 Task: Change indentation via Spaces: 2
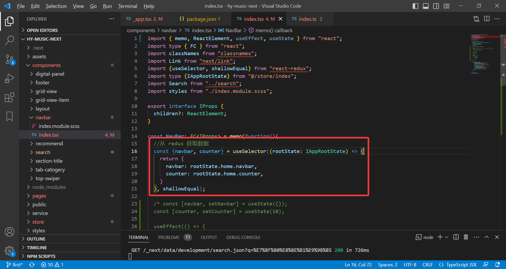click(x=387, y=265)
